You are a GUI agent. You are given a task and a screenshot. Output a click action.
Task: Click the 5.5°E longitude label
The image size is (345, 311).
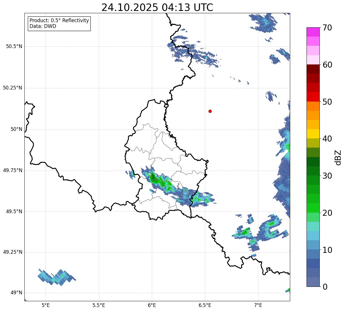pos(99,305)
